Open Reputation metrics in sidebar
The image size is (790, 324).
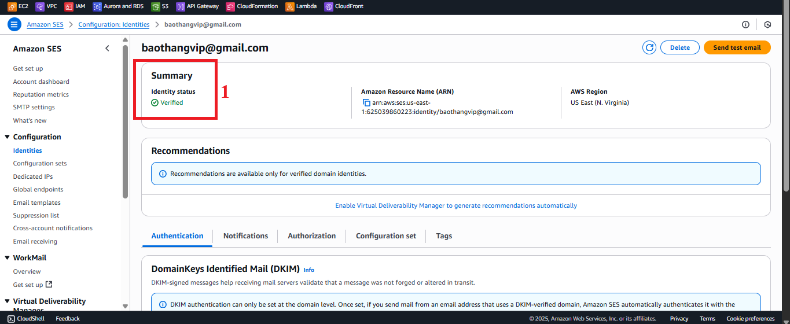tap(41, 94)
